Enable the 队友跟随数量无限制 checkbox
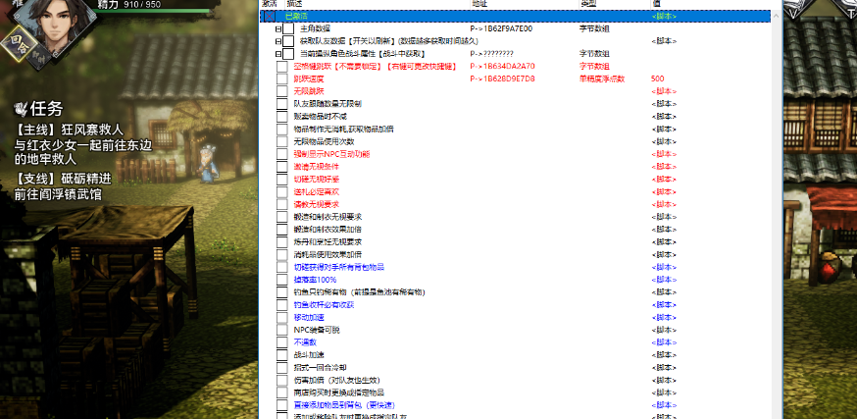 click(x=282, y=104)
